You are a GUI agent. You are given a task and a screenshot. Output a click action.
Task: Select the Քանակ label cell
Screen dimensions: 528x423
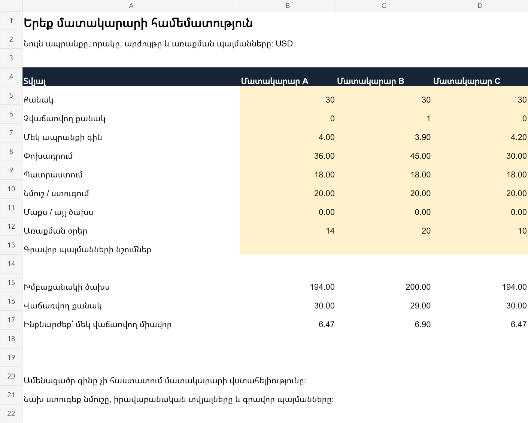pyautogui.click(x=131, y=95)
